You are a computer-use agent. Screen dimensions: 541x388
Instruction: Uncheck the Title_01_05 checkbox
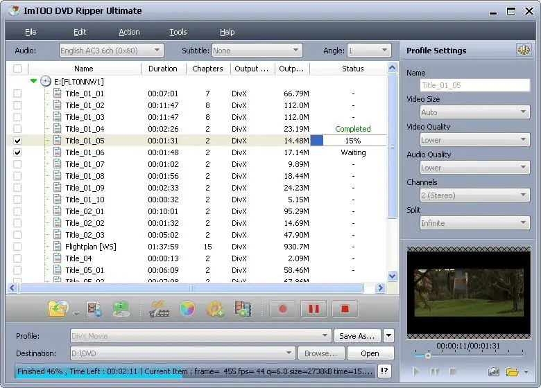point(17,141)
